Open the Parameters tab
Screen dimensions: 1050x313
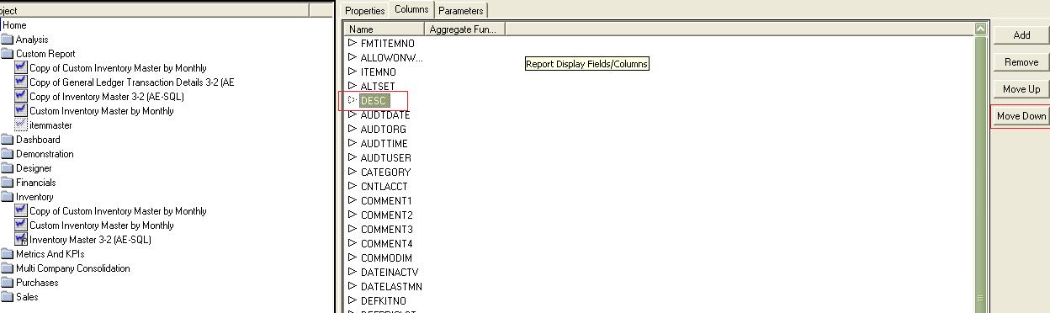461,11
